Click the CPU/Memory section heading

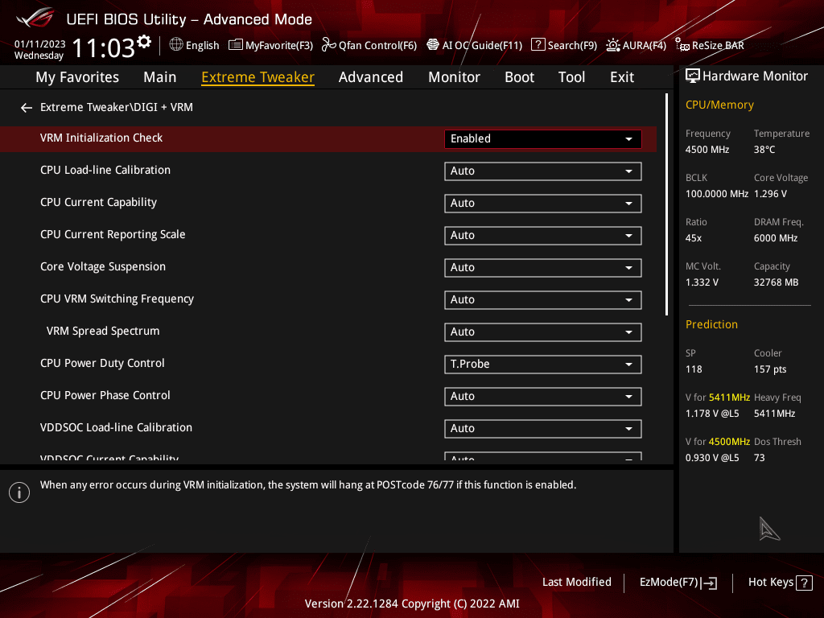coord(719,105)
